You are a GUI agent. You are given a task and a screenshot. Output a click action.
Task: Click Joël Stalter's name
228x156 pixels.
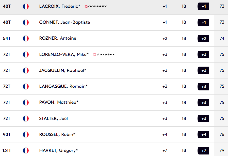coord(53,119)
